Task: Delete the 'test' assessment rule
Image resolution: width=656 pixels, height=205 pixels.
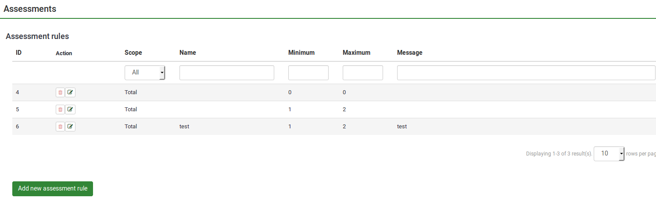Action: (x=60, y=127)
